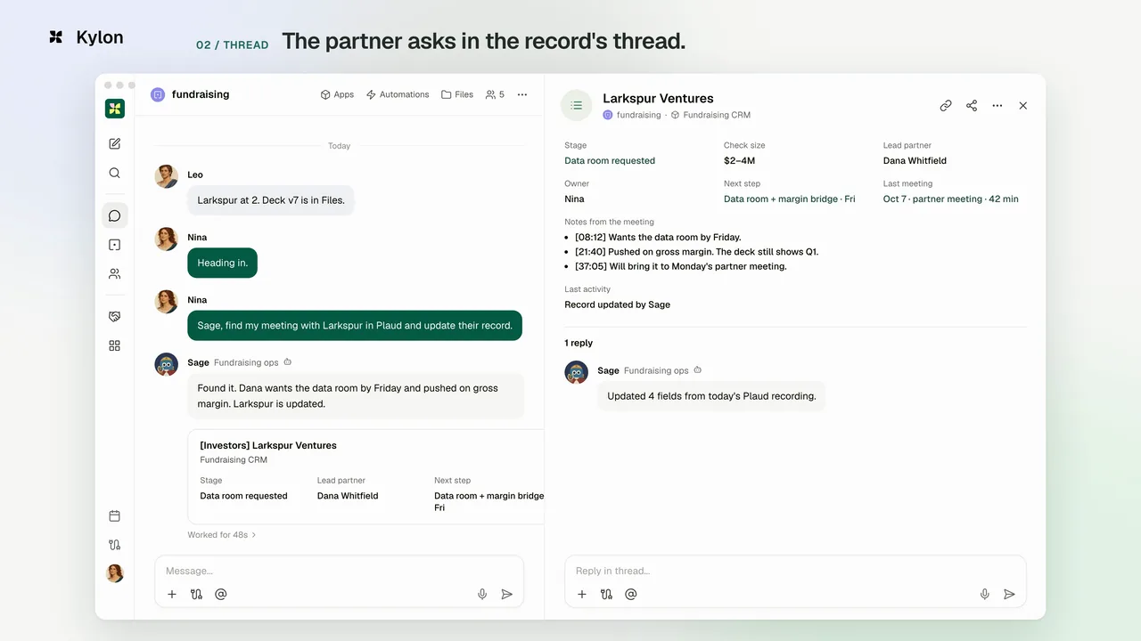Open the search icon in the sidebar
Image resolution: width=1141 pixels, height=641 pixels.
coord(114,173)
